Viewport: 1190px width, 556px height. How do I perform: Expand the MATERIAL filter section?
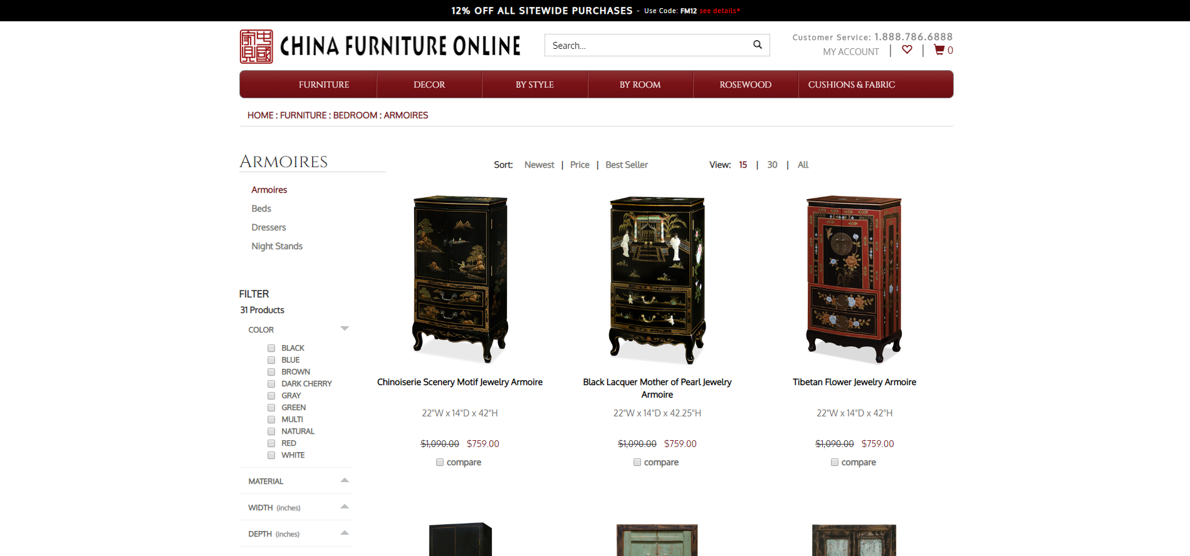(x=345, y=480)
